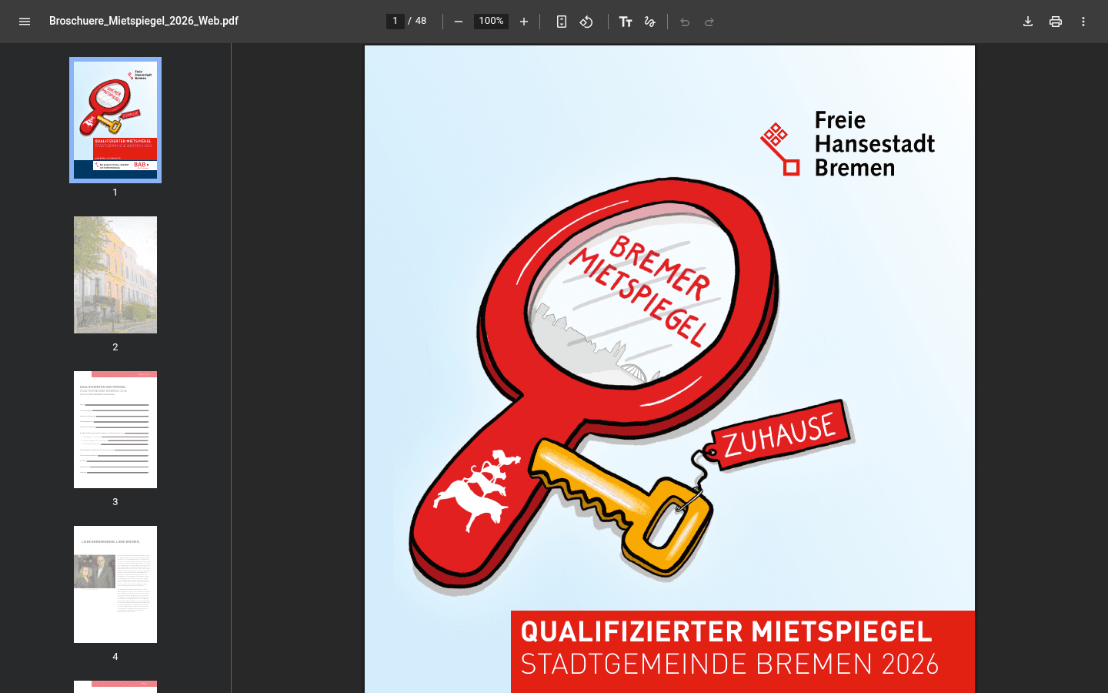Zoom out with the minus icon
Image resolution: width=1108 pixels, height=693 pixels.
tap(459, 22)
